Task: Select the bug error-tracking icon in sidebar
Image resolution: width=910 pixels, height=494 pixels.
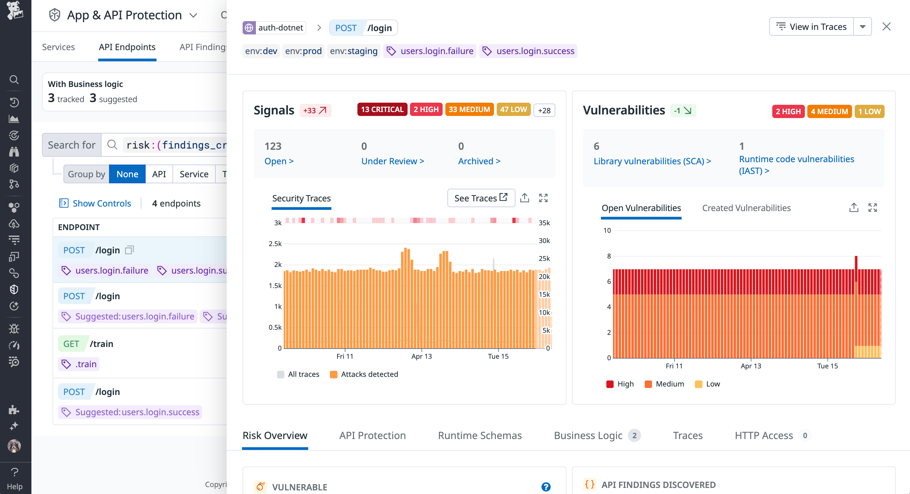Action: 14,329
